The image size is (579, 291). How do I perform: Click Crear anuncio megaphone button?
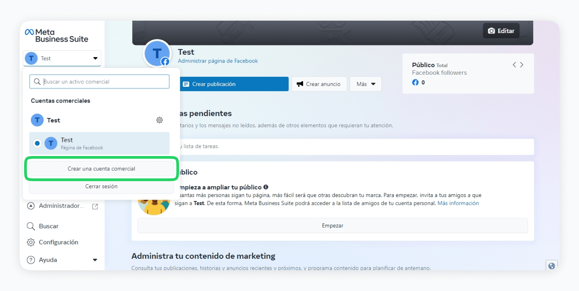[x=319, y=84]
